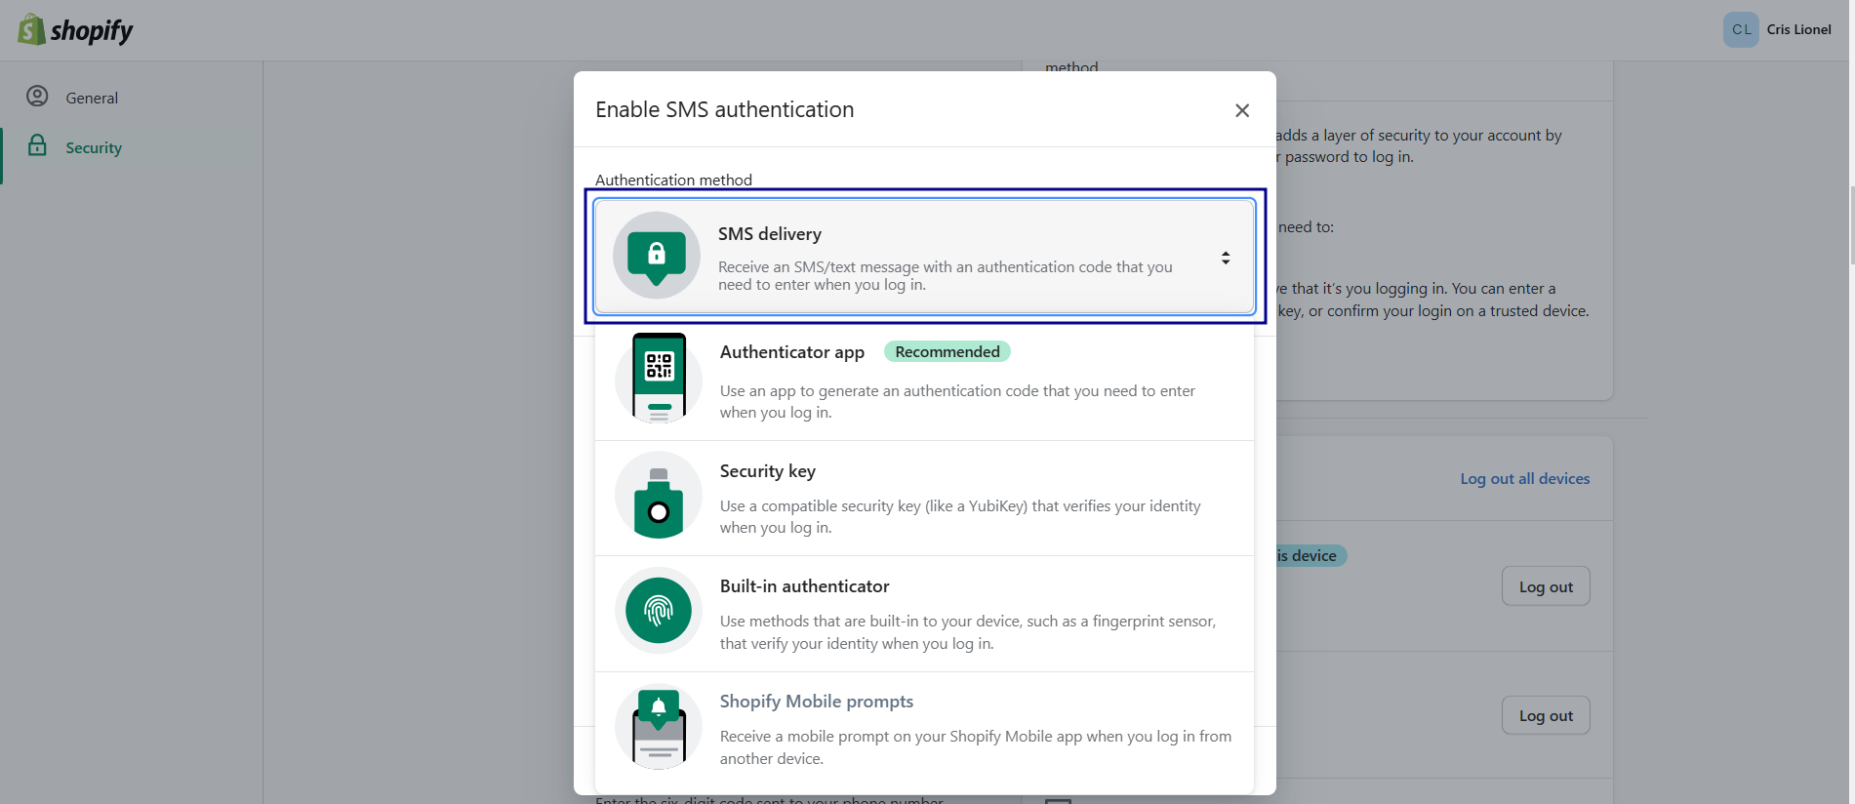Choose the Authenticator app option

pos(924,382)
